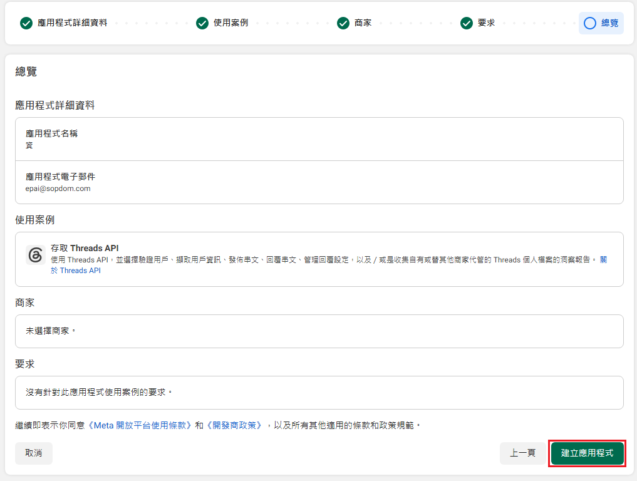Open the Meta 開放平台使用條款 link
Image resolution: width=637 pixels, height=481 pixels.
tap(140, 425)
